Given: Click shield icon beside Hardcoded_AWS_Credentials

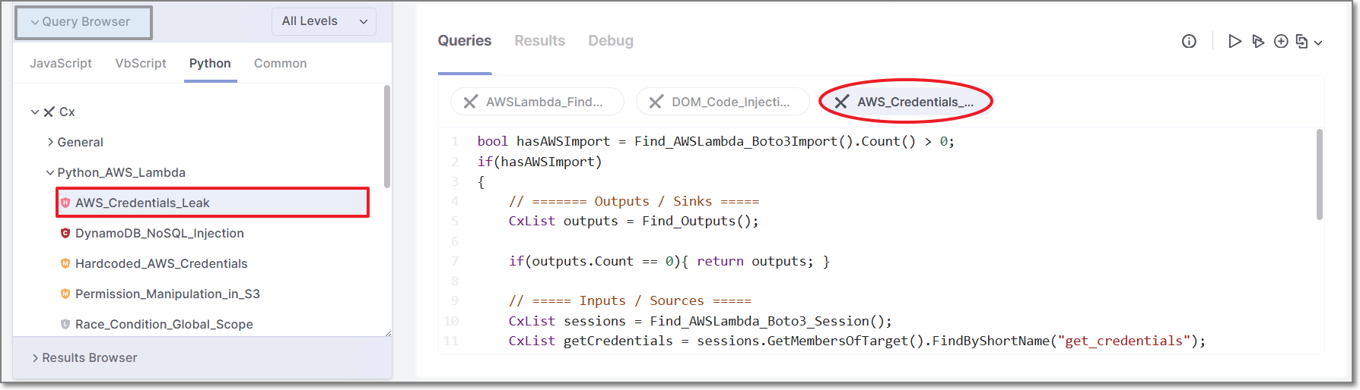Looking at the screenshot, I should (x=65, y=263).
